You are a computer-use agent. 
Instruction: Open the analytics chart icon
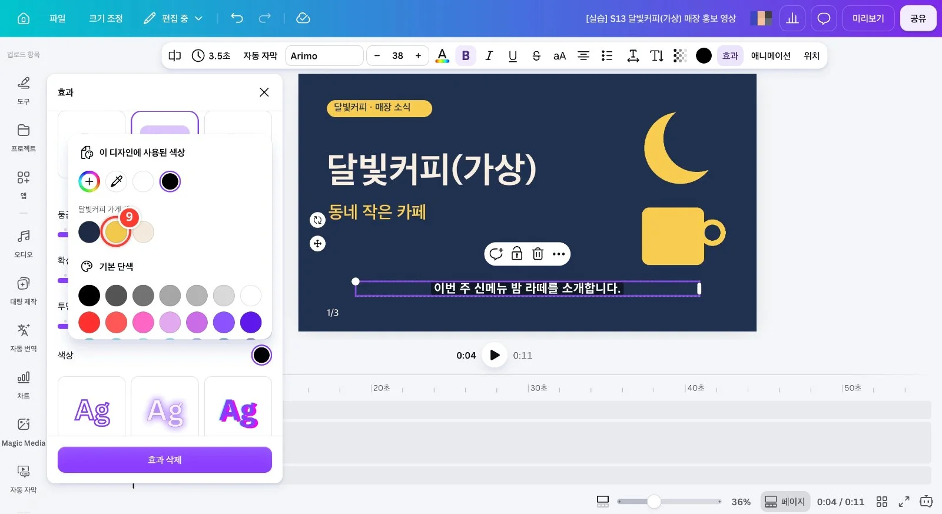792,18
